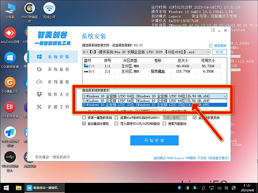
Task: Open the 扩展工具 sidebar tab
Action: (53, 107)
